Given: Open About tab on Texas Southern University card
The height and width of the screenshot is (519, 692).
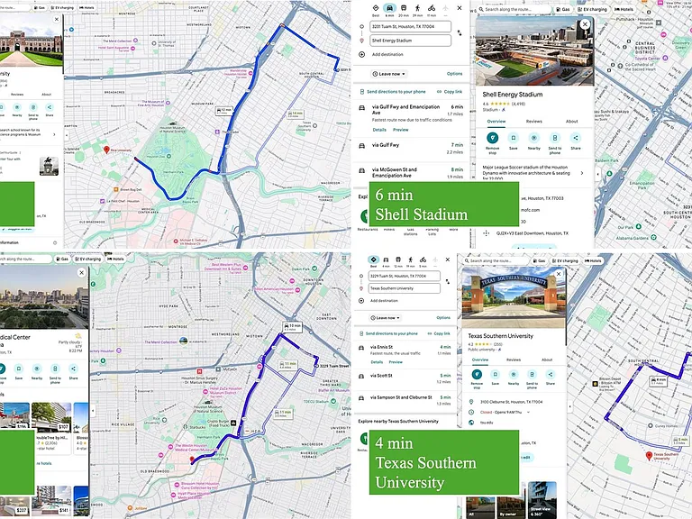Looking at the screenshot, I should (x=547, y=360).
